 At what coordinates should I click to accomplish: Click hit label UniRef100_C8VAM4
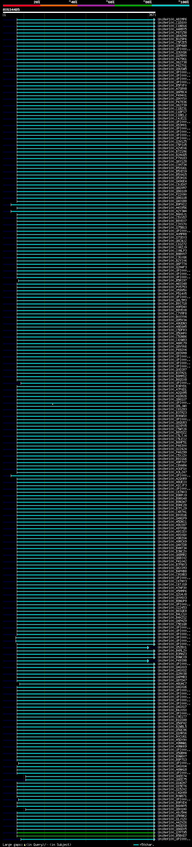tap(172, 466)
